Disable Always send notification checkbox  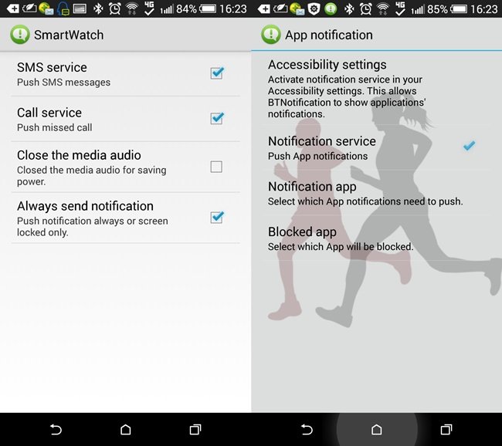217,218
